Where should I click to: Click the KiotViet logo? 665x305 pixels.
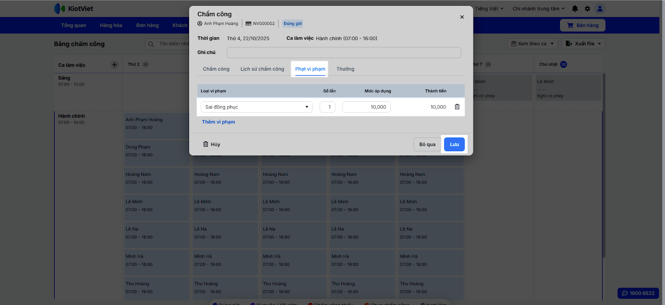coord(74,9)
